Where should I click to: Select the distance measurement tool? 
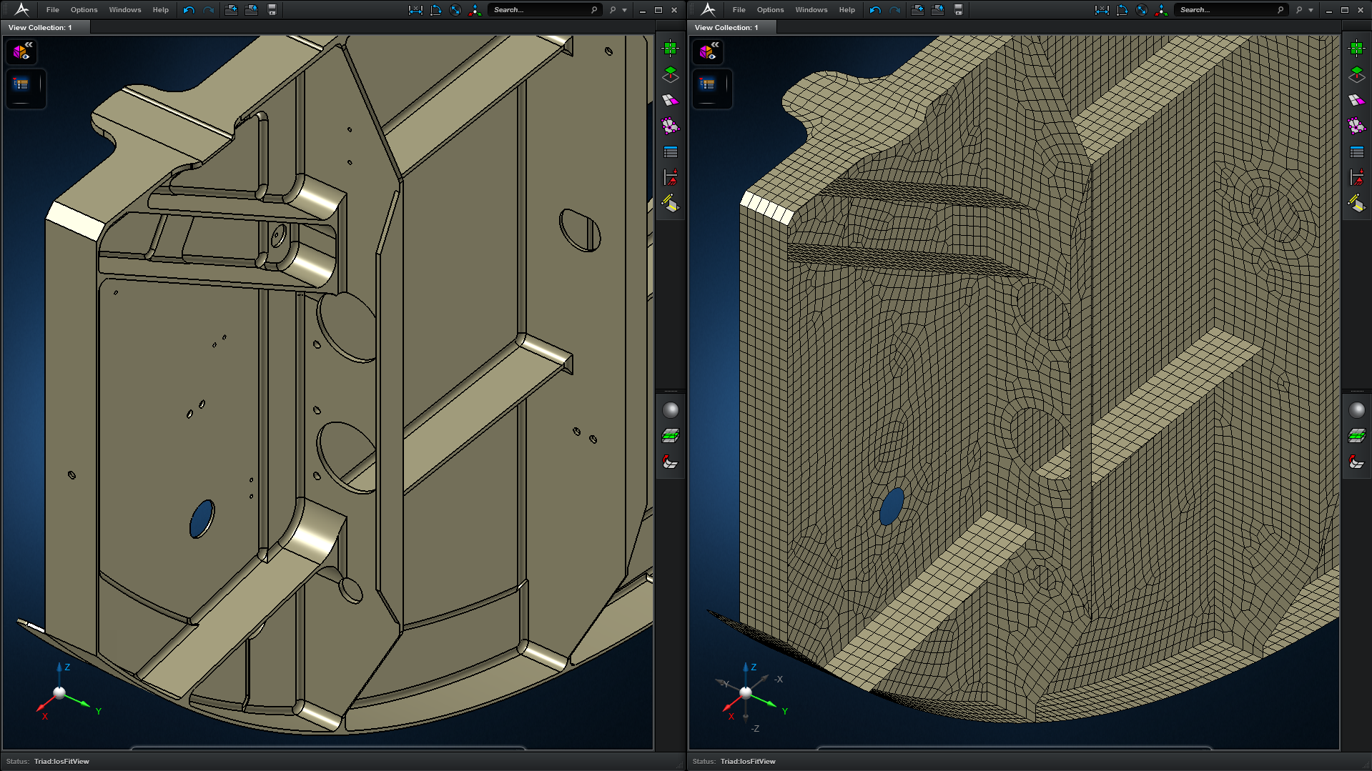click(x=415, y=9)
